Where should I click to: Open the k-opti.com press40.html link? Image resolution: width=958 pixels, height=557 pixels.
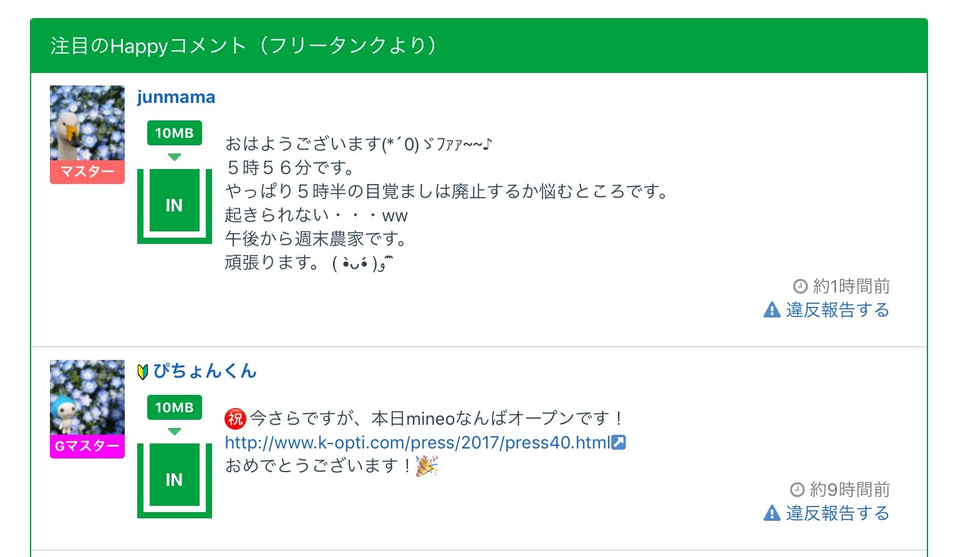(x=417, y=443)
